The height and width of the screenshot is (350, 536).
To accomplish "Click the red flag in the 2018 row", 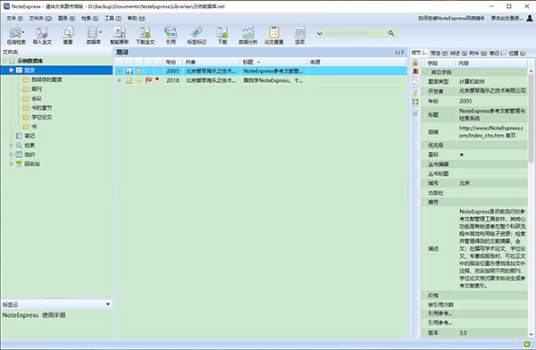I will pos(148,80).
